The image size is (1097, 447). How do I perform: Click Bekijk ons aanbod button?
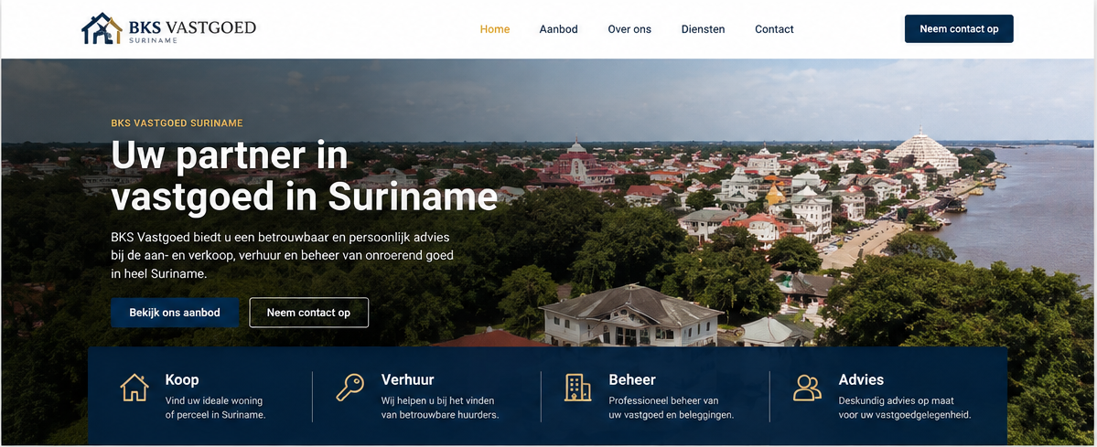point(175,313)
